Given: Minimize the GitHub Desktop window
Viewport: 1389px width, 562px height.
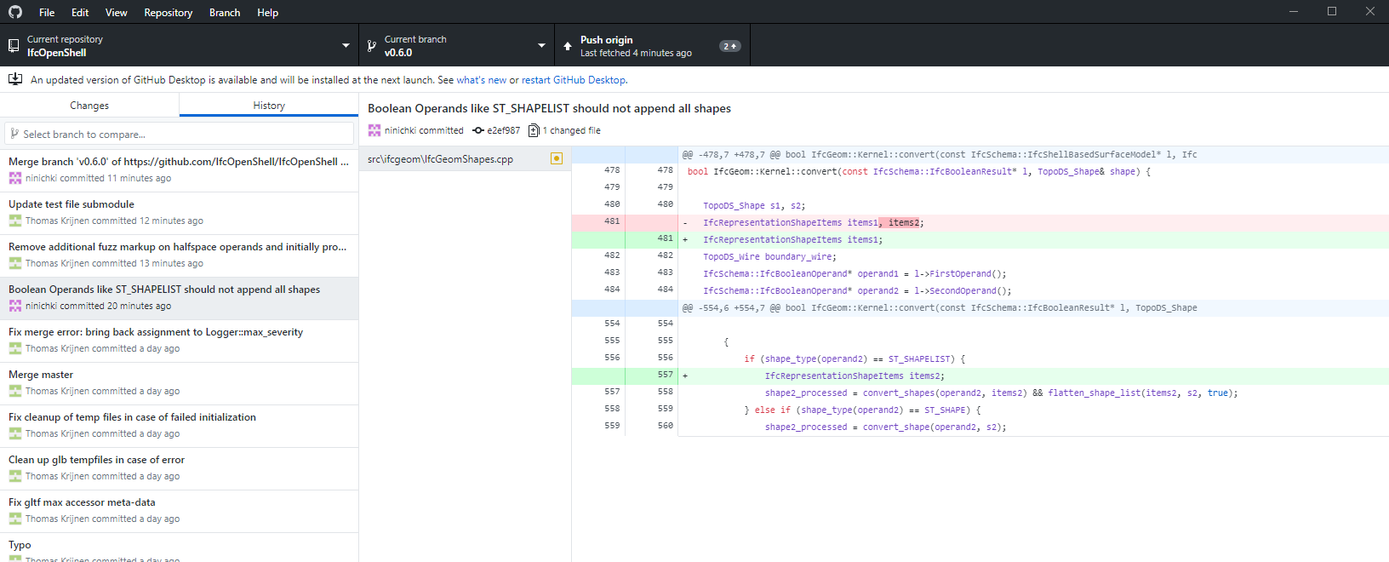Looking at the screenshot, I should tap(1294, 12).
